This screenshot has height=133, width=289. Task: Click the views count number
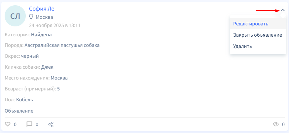click(x=283, y=124)
